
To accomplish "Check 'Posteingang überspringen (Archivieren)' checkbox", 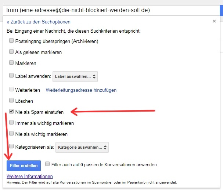I will coord(12,41).
